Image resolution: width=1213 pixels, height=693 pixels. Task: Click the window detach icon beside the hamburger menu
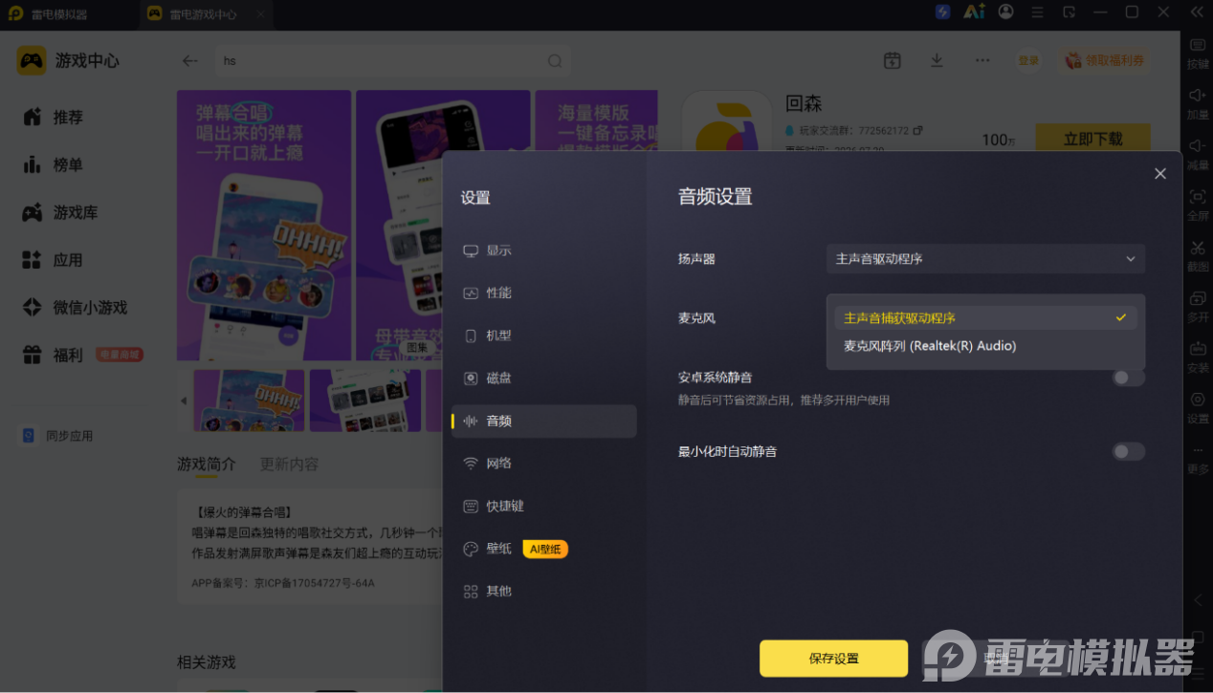1069,12
